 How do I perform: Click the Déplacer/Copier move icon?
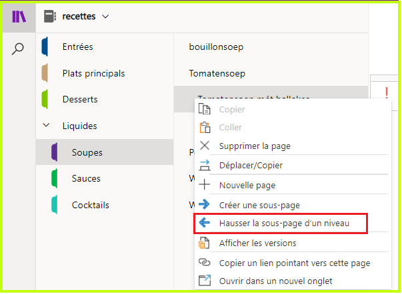point(205,165)
